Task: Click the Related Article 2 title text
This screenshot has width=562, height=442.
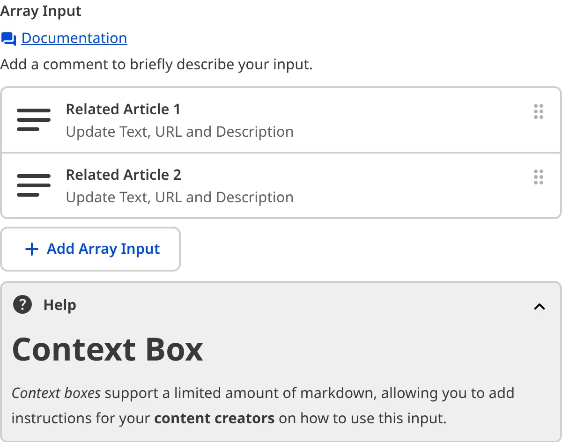Action: 124,175
